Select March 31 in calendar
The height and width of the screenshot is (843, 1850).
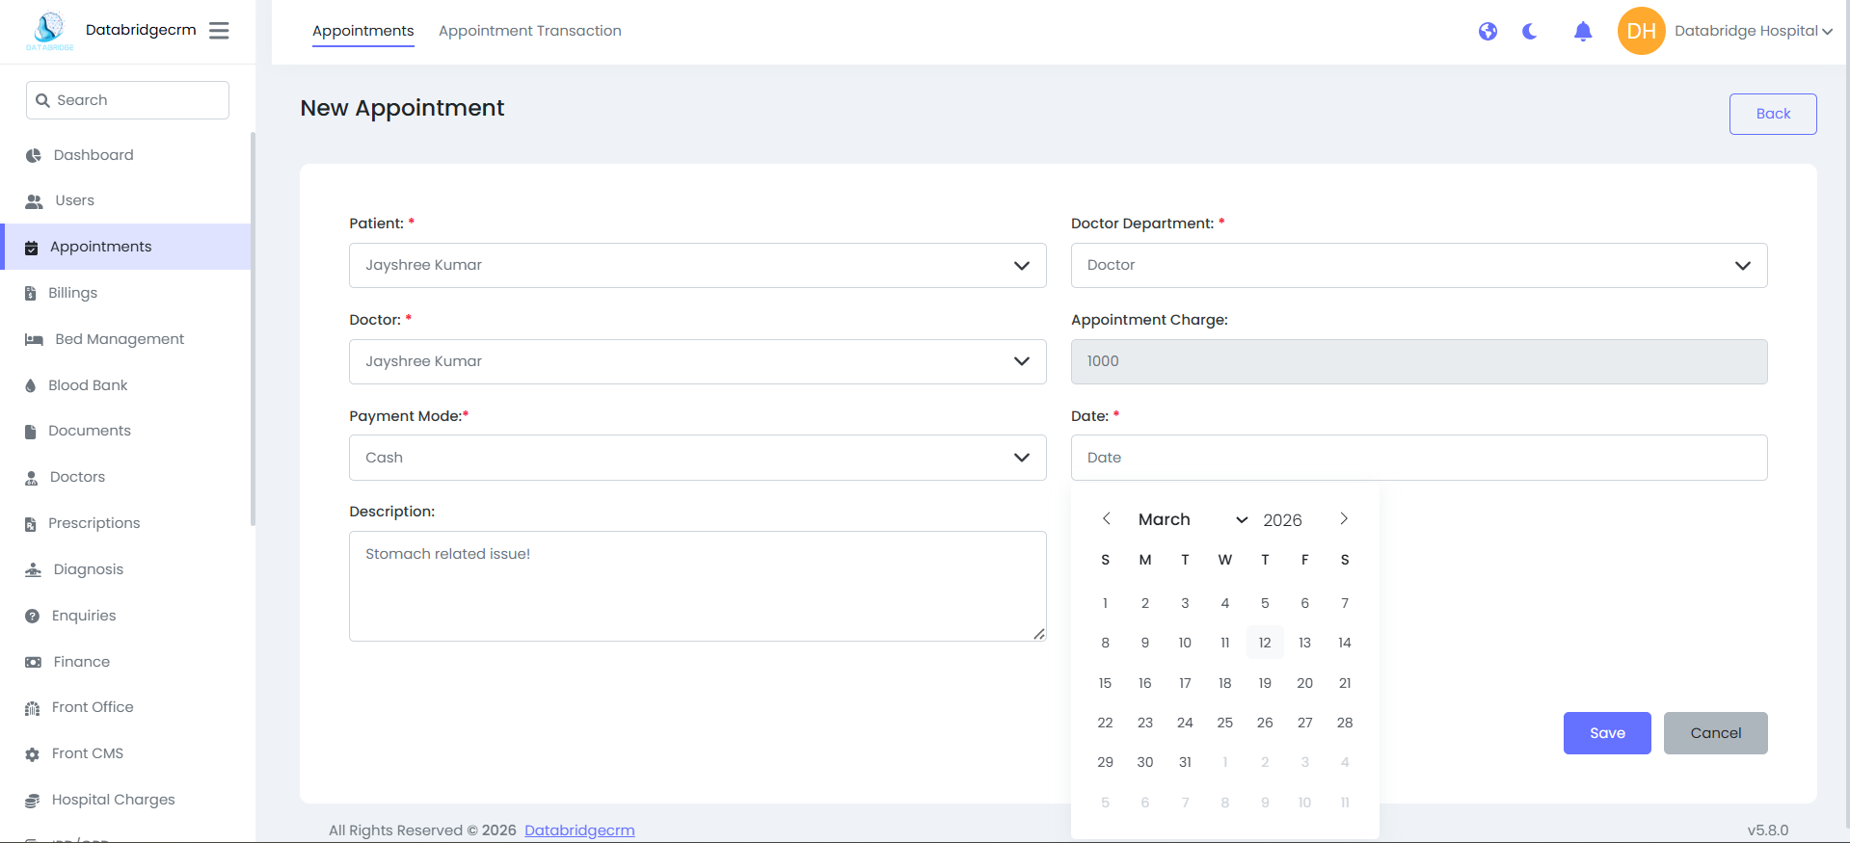coord(1185,762)
